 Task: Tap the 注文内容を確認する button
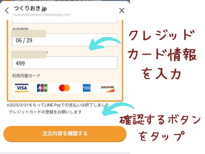click(x=65, y=134)
